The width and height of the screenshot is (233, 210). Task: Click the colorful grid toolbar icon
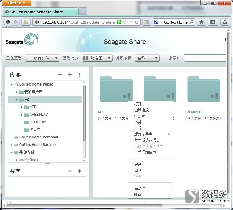click(x=26, y=22)
